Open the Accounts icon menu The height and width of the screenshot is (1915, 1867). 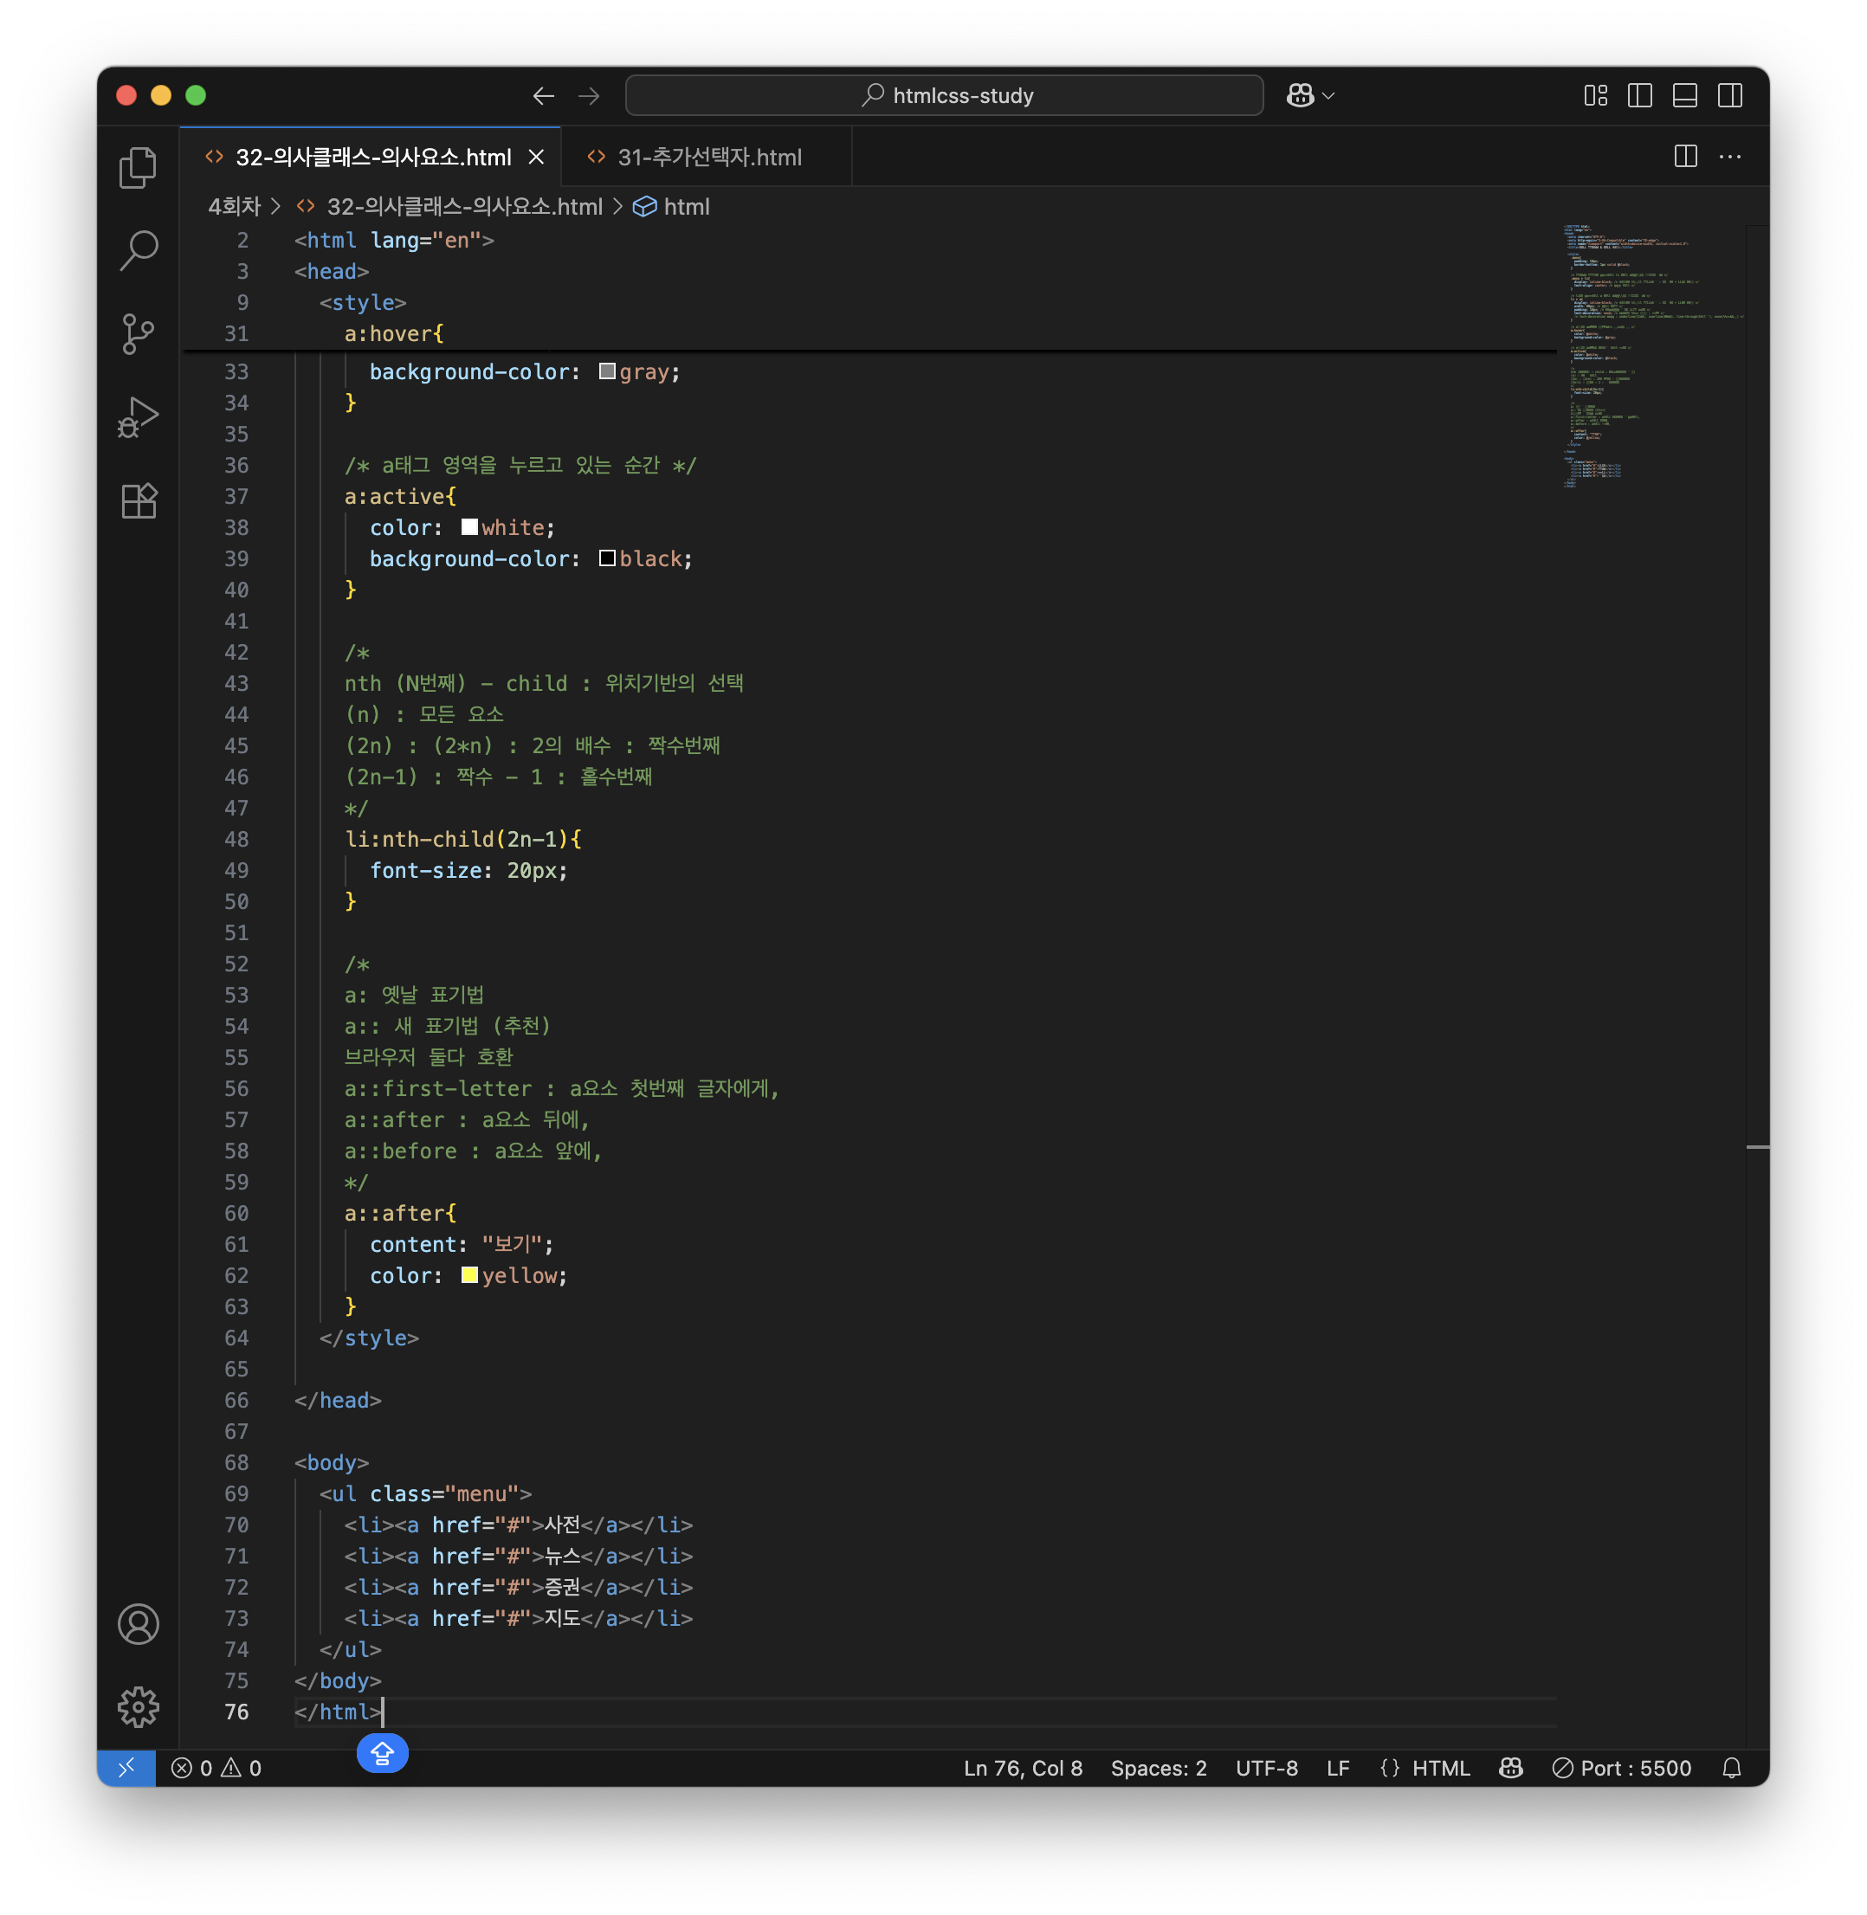139,1624
